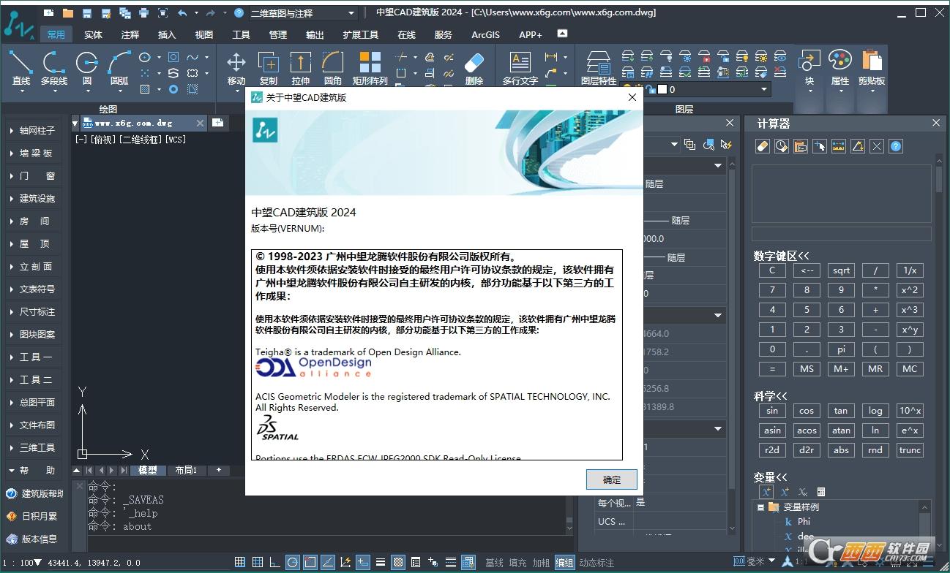Collapse the 变量样例 tree node
This screenshot has width=950, height=573.
[761, 506]
